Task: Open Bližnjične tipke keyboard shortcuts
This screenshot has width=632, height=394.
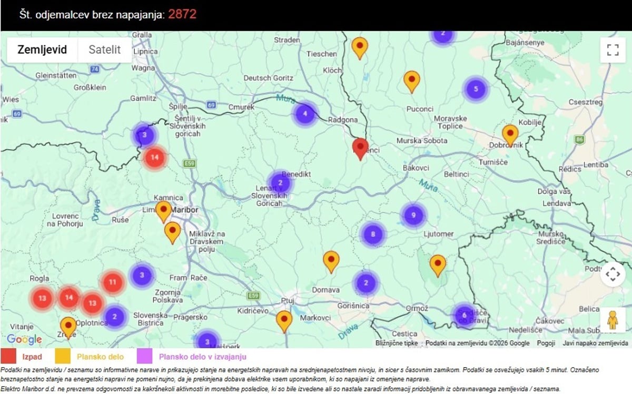Action: (x=397, y=343)
